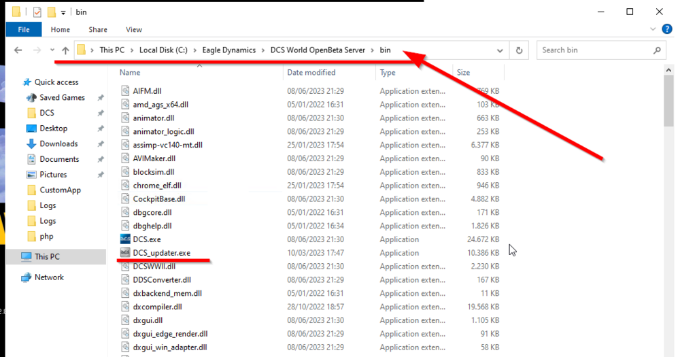680x357 pixels.
Task: Select the DCS.exe application icon
Action: [x=125, y=239]
